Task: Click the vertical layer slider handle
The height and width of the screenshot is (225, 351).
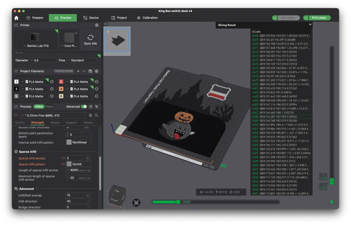Action: tap(332, 180)
